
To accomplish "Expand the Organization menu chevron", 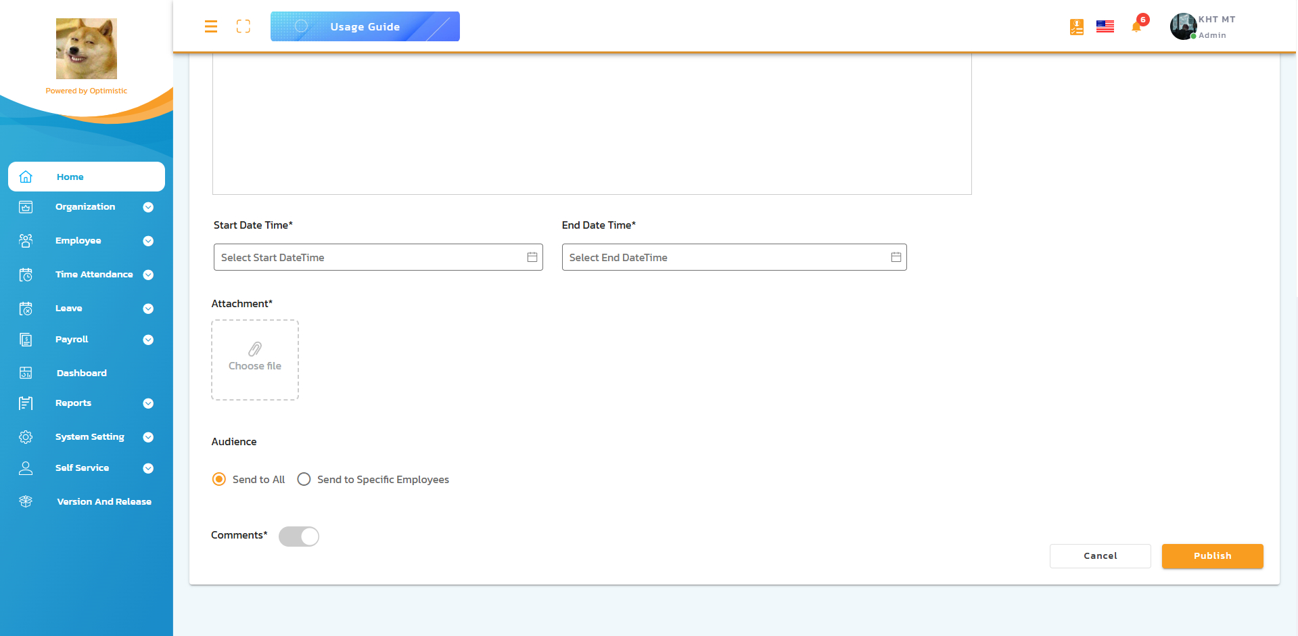I will click(x=148, y=207).
